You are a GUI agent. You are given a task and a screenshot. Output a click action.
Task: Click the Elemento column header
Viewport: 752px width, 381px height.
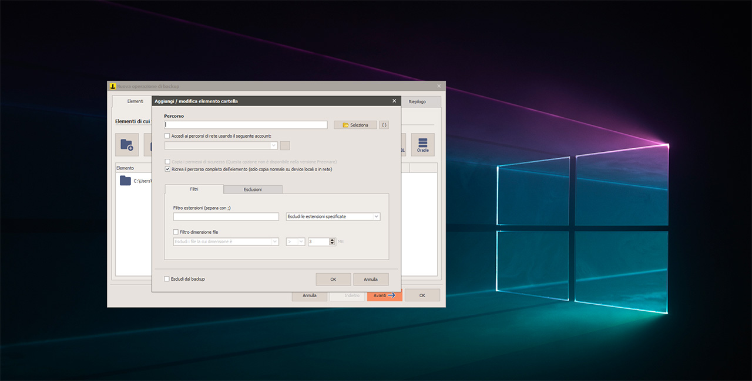(x=133, y=168)
